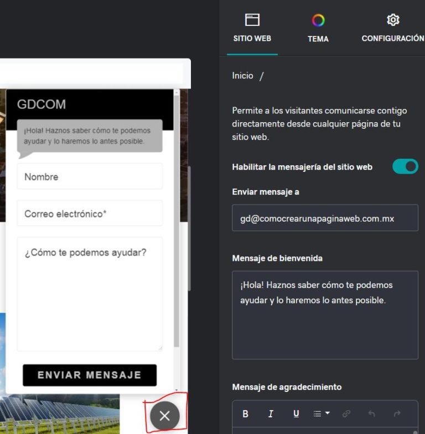Image resolution: width=425 pixels, height=434 pixels.
Task: Open the Sitio Web tab
Action: point(252,29)
